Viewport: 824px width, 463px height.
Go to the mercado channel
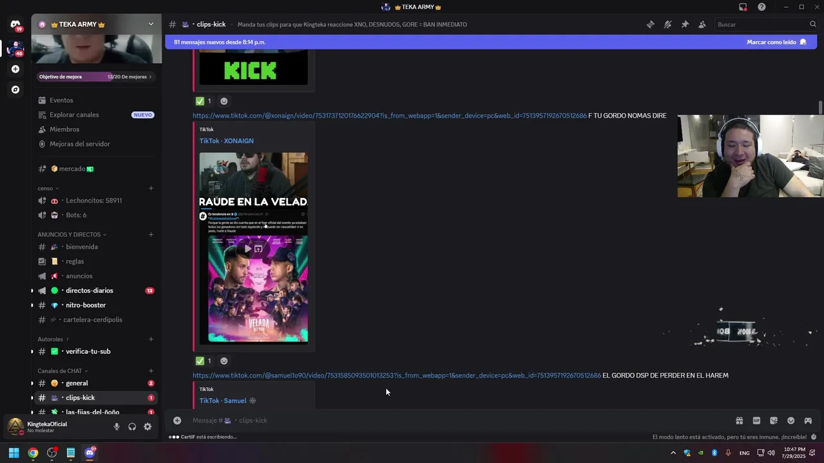click(x=97, y=168)
